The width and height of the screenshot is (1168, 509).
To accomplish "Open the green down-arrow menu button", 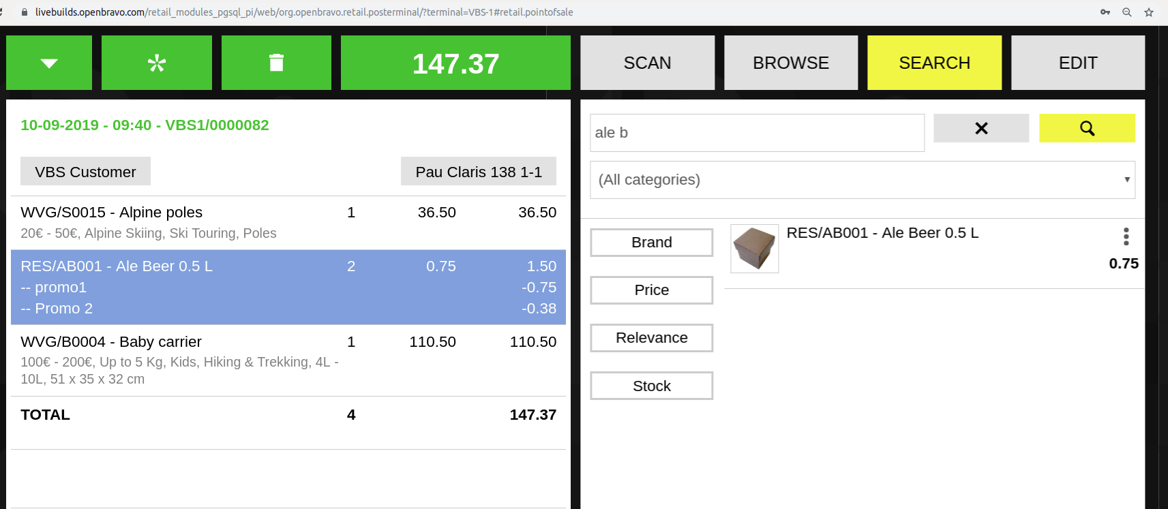I will [x=49, y=63].
